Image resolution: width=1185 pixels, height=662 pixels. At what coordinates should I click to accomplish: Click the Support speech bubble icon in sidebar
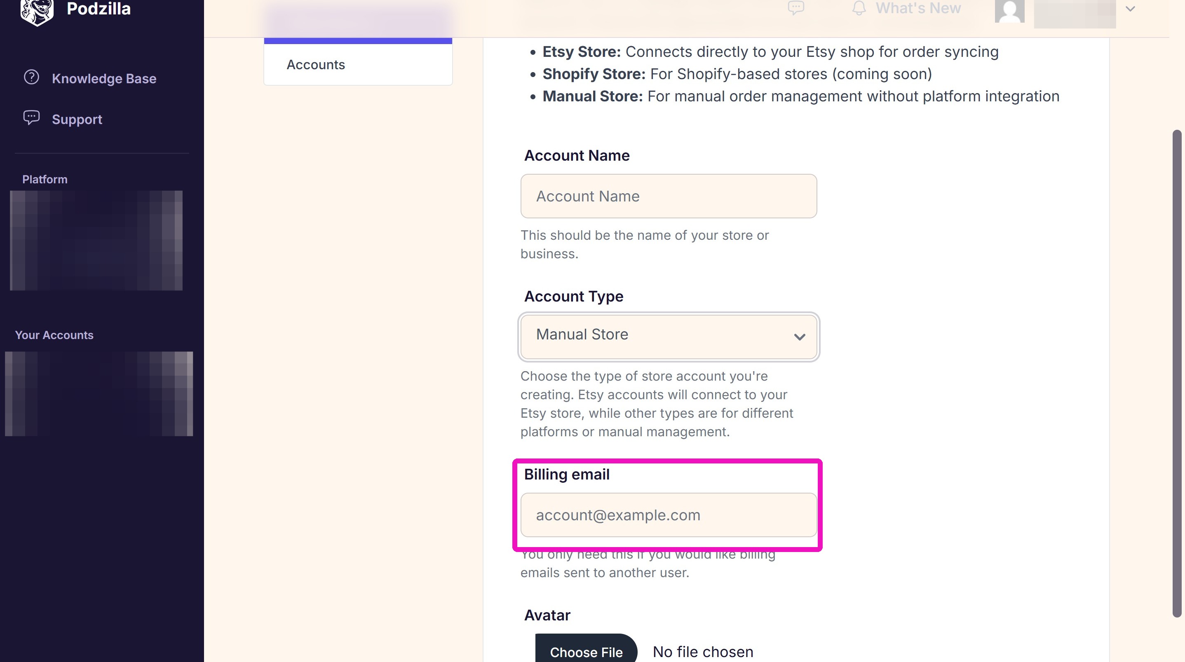click(x=31, y=118)
